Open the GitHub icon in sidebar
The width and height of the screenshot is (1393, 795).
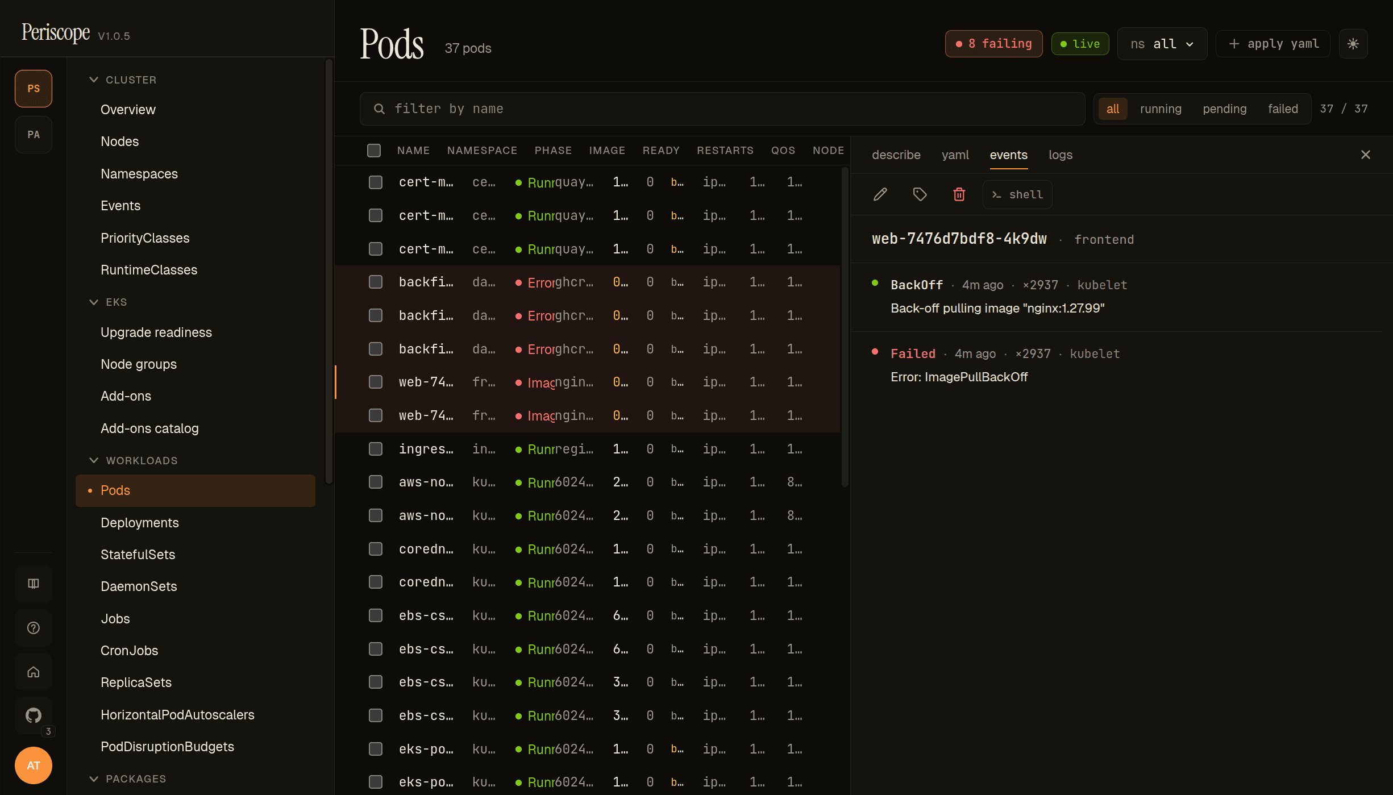tap(34, 715)
